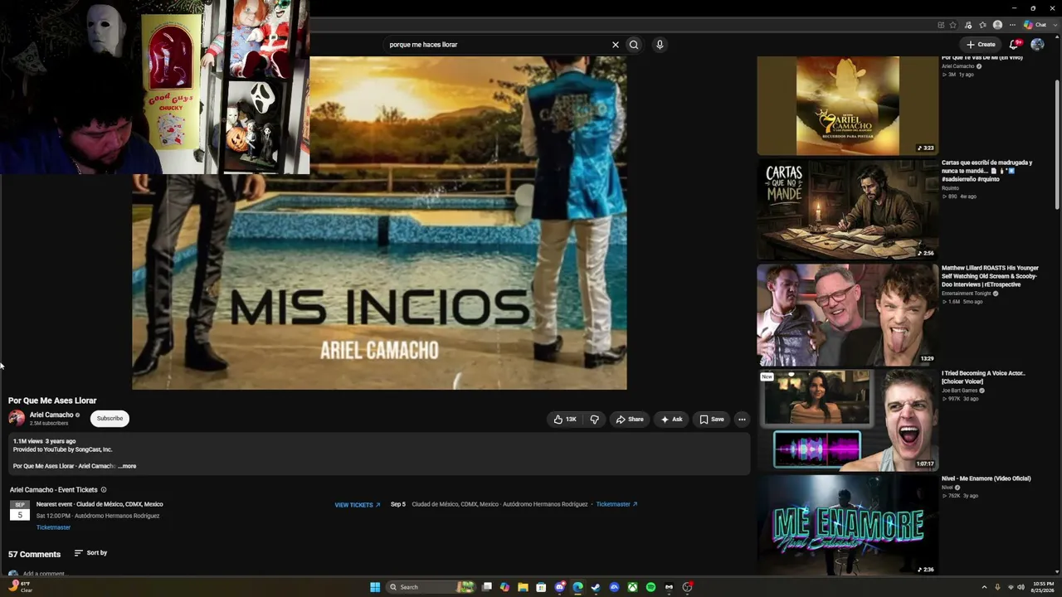Open the Me Enamore video thumbnail
This screenshot has width=1062, height=597.
coord(847,525)
